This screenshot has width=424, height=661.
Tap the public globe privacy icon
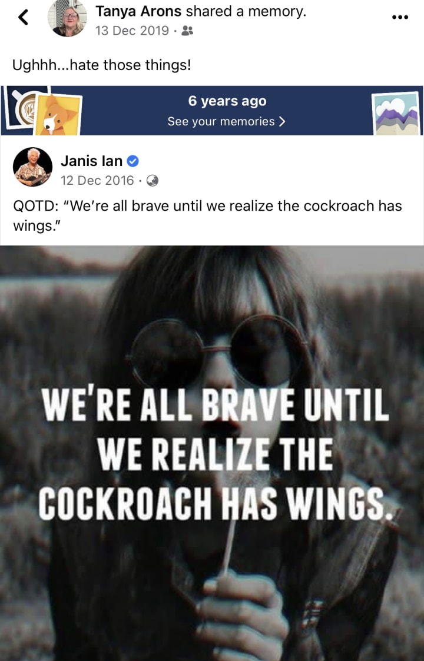click(x=153, y=181)
